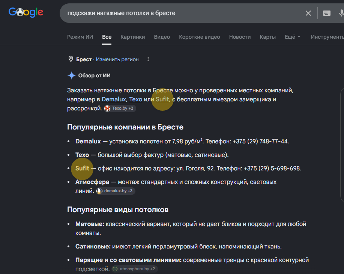Open the Видео tab
This screenshot has height=274, width=344.
point(162,37)
